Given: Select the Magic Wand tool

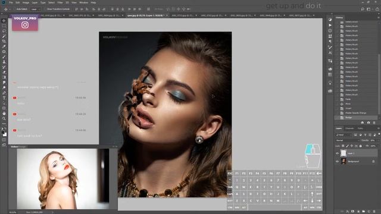Looking at the screenshot, I should click(4, 36).
